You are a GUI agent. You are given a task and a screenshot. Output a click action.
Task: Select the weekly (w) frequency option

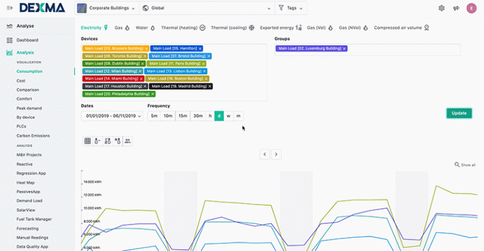pyautogui.click(x=228, y=116)
